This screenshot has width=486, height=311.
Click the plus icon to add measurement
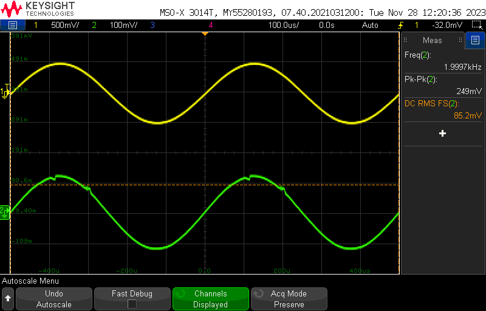pyautogui.click(x=442, y=133)
